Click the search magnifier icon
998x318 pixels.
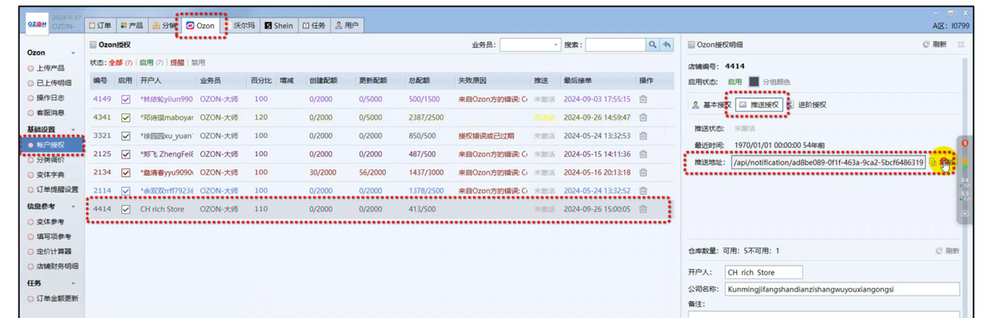point(653,45)
